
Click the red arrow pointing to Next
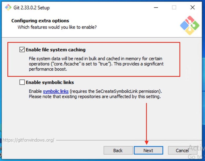(x=146, y=124)
